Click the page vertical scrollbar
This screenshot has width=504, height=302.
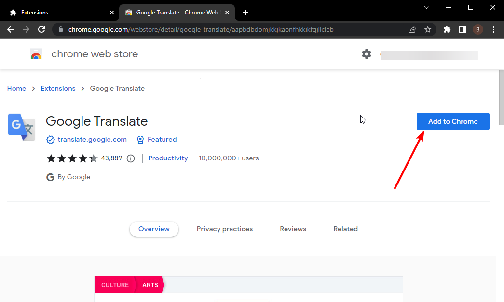click(x=501, y=98)
